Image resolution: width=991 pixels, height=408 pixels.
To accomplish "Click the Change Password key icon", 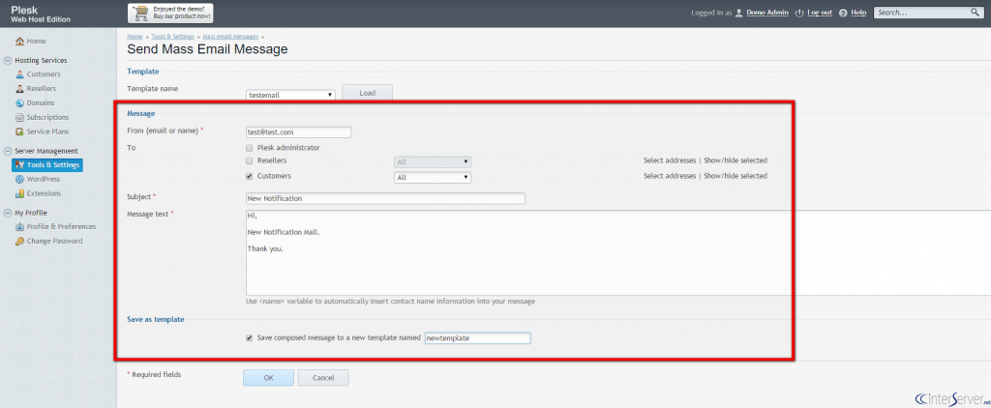I will tap(19, 242).
